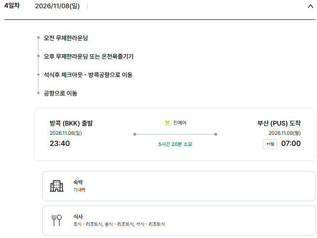This screenshot has height=238, width=317.
Task: Collapse the 4일차 itinerary chevron
Action: 310,6
